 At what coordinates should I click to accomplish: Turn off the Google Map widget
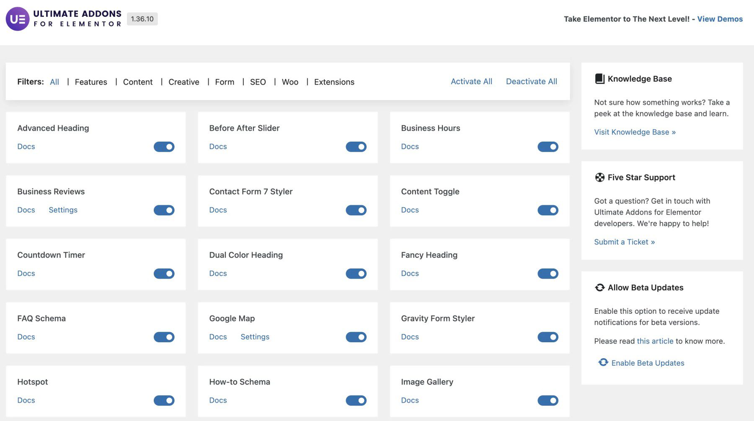click(x=356, y=336)
